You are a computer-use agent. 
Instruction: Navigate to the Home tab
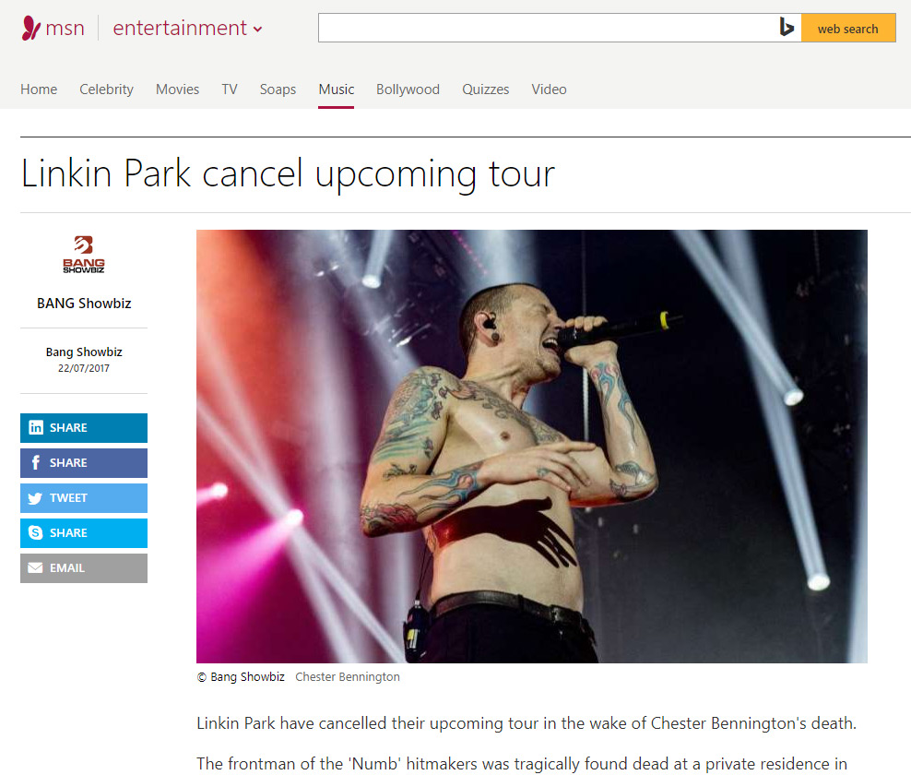click(x=39, y=89)
